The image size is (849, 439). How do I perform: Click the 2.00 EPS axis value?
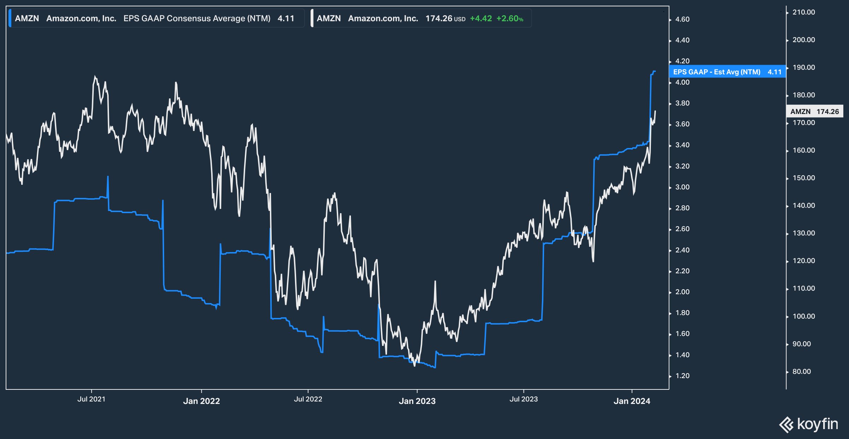(682, 292)
